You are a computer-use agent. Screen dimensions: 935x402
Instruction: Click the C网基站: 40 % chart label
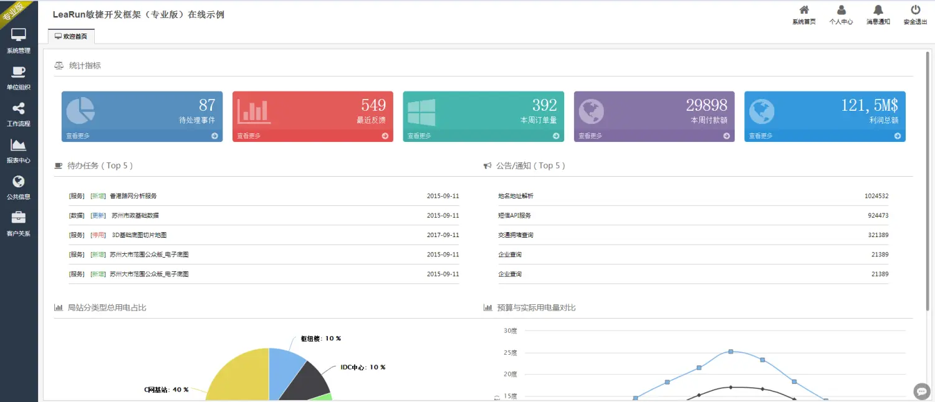coord(166,390)
